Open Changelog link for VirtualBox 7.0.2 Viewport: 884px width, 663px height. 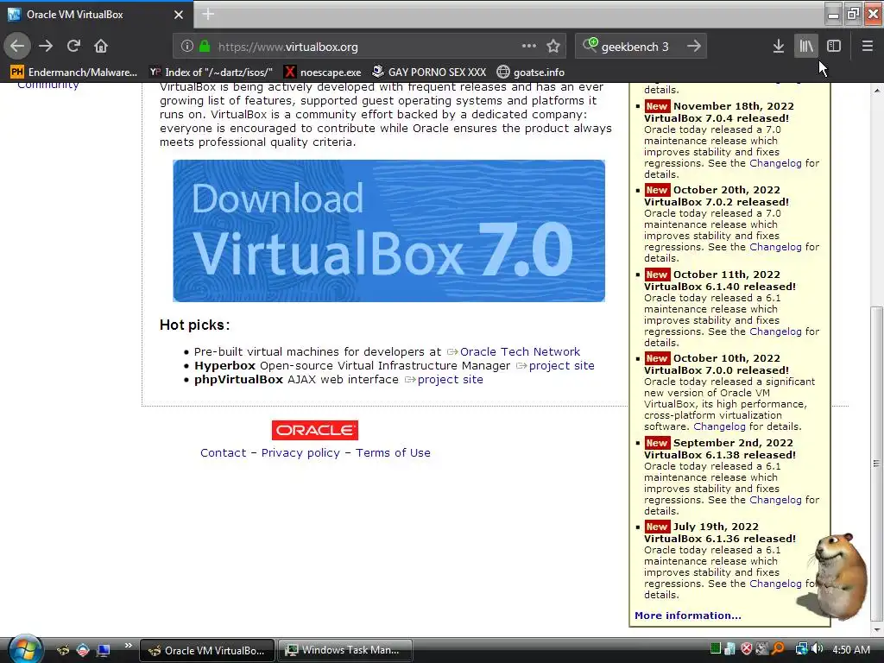point(775,247)
